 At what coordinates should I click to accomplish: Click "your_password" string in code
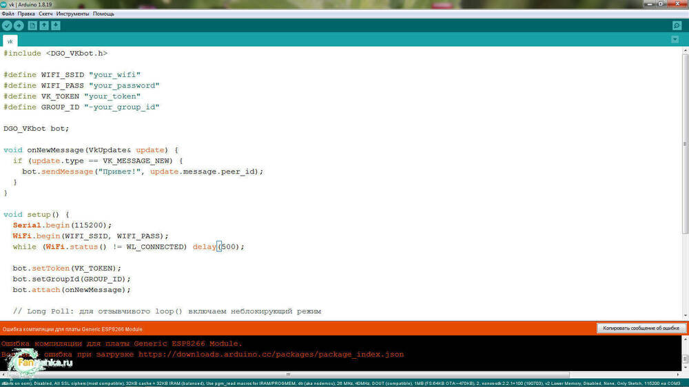(x=124, y=85)
